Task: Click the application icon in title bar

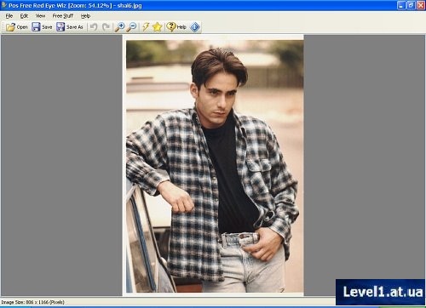Action: coord(4,5)
